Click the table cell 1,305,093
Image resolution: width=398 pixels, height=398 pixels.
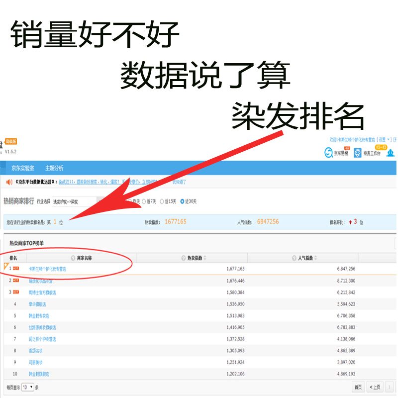[235, 351]
